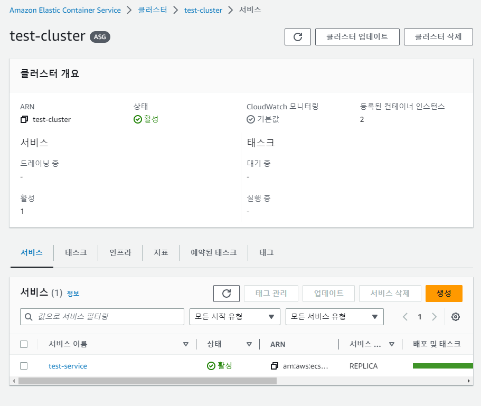Open test-service link

pyautogui.click(x=68, y=366)
